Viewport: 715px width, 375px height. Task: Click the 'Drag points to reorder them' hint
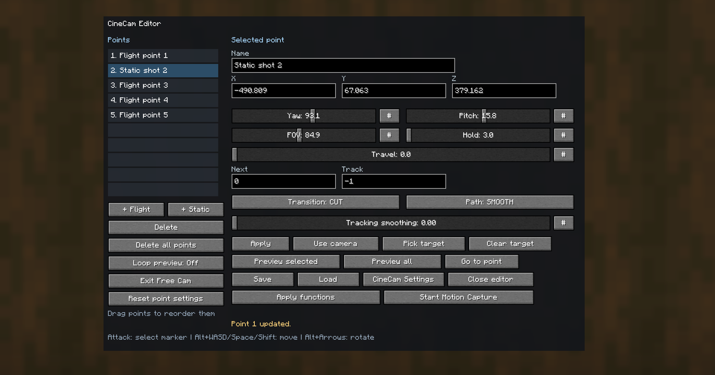161,314
